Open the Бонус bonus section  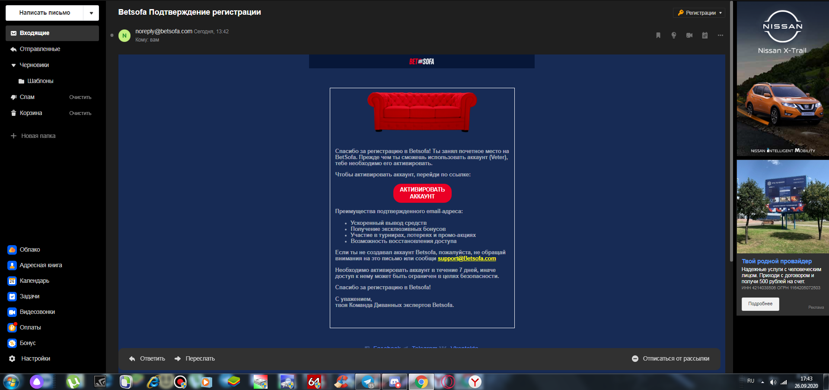coord(22,343)
